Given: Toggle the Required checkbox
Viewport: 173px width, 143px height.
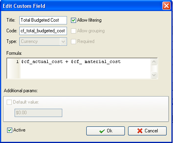Looking at the screenshot, I should click(73, 41).
